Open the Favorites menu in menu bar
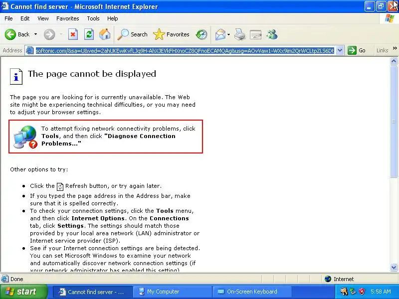The height and width of the screenshot is (299, 399). [x=68, y=18]
